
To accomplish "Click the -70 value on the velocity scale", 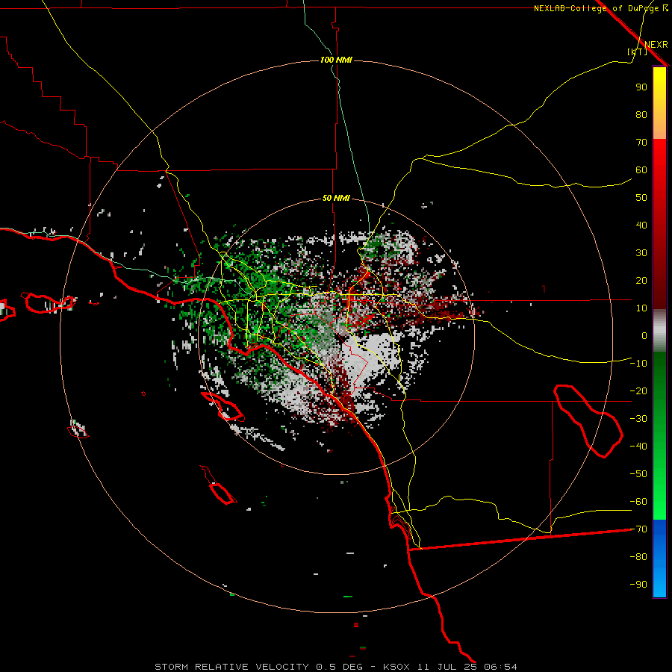I will click(x=638, y=529).
